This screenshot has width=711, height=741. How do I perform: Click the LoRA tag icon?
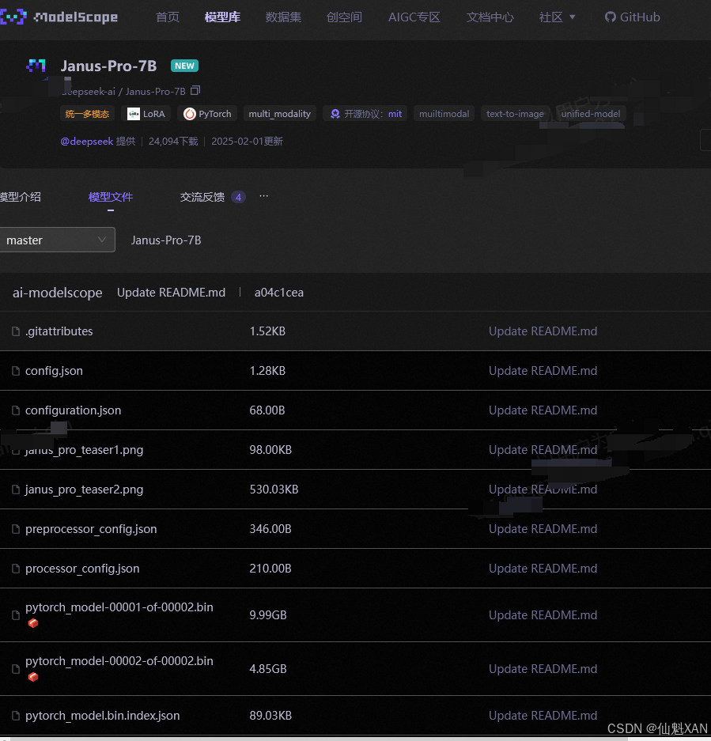(134, 113)
